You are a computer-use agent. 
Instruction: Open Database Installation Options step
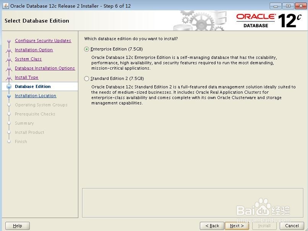[x=45, y=68]
